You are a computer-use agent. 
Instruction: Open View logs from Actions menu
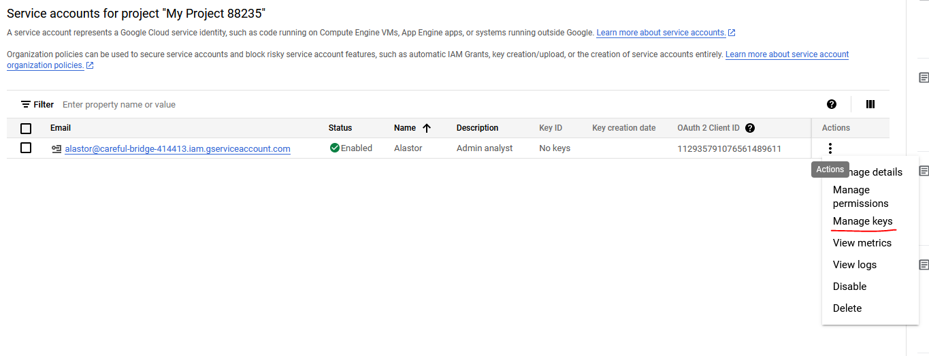855,265
